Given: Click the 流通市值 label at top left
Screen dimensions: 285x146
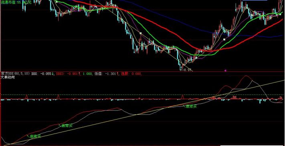Looking at the screenshot, I should [8, 2].
